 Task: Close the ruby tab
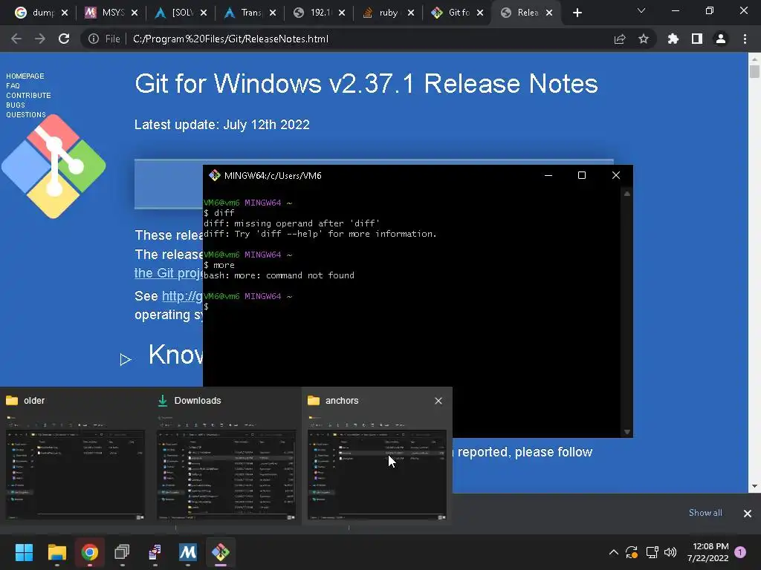(411, 13)
